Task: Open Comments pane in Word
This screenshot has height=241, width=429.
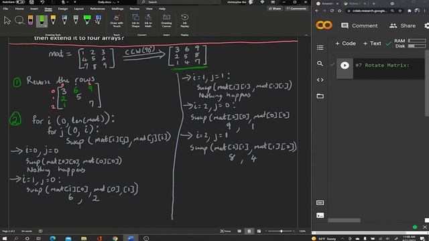Action: (296, 9)
